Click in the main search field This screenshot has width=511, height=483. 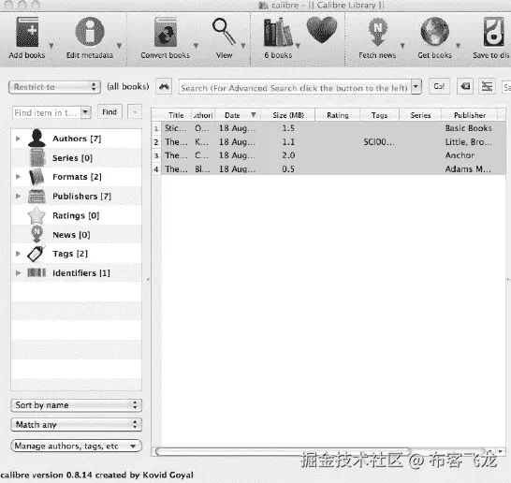click(295, 87)
